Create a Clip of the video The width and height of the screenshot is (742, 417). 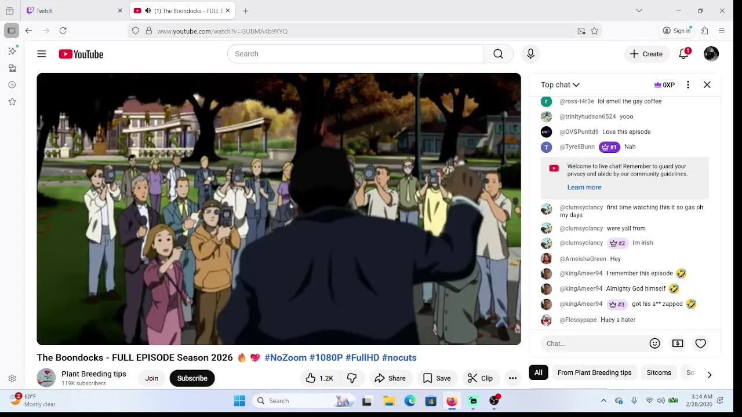pyautogui.click(x=480, y=378)
